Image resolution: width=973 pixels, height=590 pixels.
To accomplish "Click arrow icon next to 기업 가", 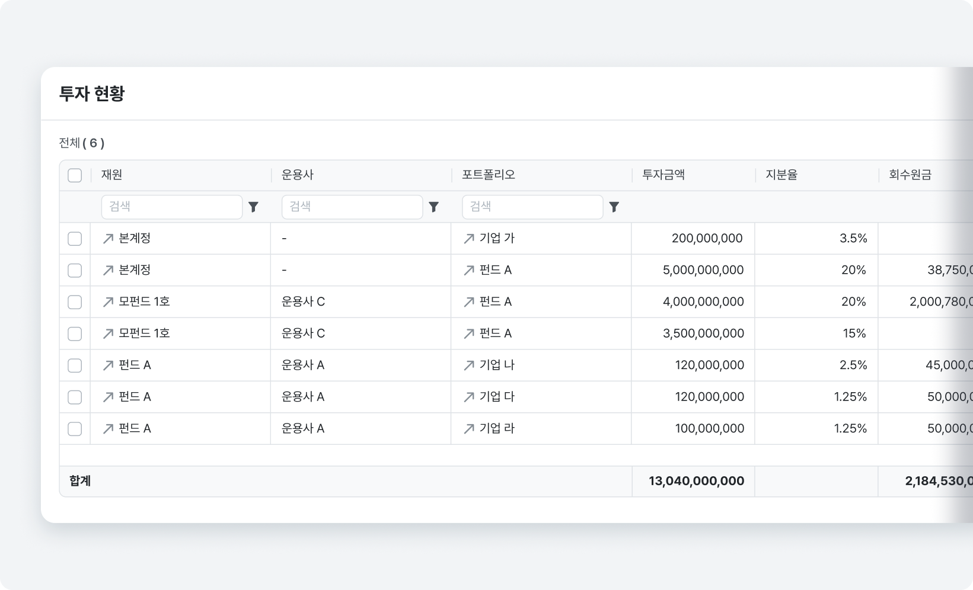I will pos(469,238).
